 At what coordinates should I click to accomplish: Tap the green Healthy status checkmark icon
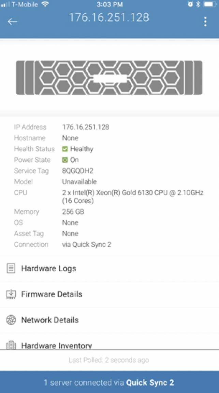(65, 149)
